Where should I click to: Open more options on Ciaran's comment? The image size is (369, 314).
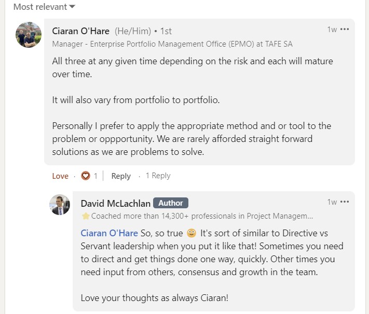[x=345, y=30]
